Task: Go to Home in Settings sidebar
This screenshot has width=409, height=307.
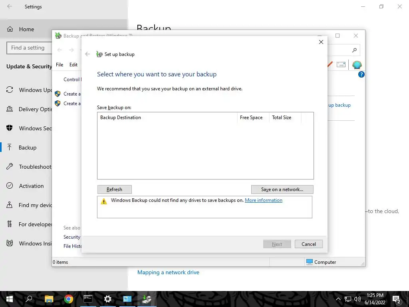Action: tap(26, 29)
